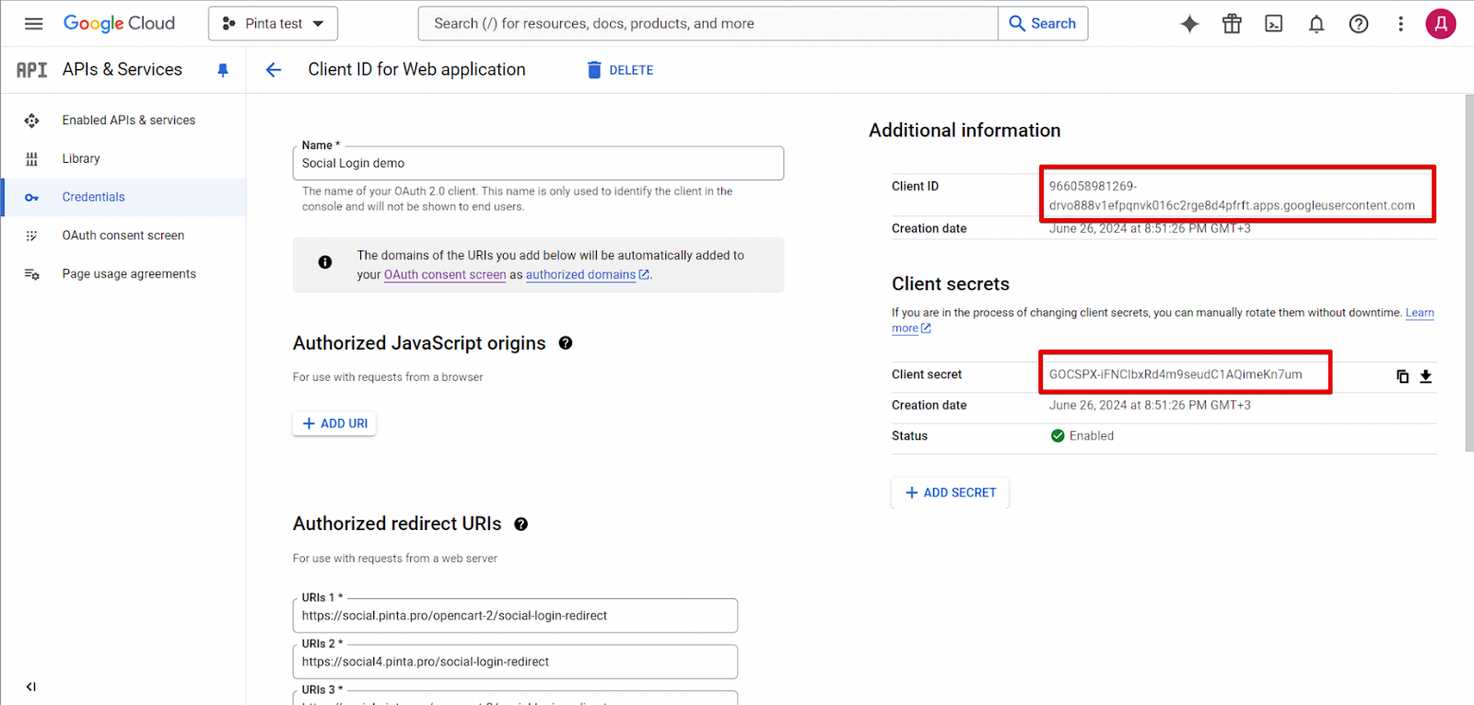The width and height of the screenshot is (1474, 705).
Task: Open notifications bell
Action: (1316, 24)
